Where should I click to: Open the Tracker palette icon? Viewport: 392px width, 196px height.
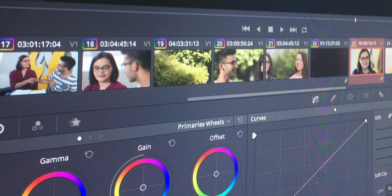point(366,95)
